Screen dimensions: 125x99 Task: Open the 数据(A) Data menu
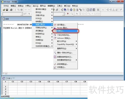21,6
